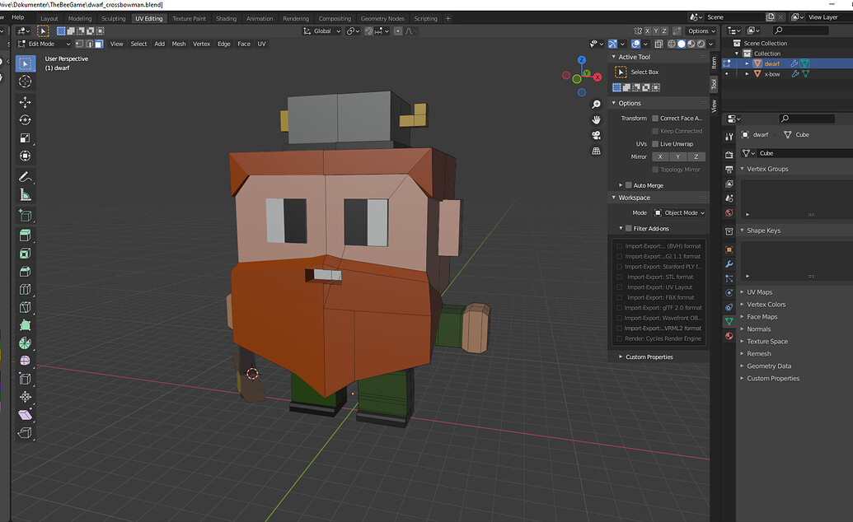Screen dimensions: 853x522
Task: Open Global transform orientation dropdown
Action: 321,31
